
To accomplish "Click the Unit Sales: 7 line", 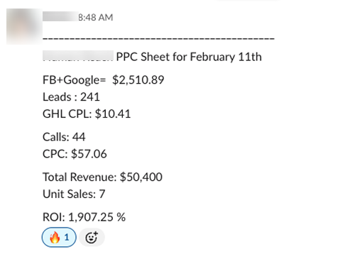I will point(74,194).
